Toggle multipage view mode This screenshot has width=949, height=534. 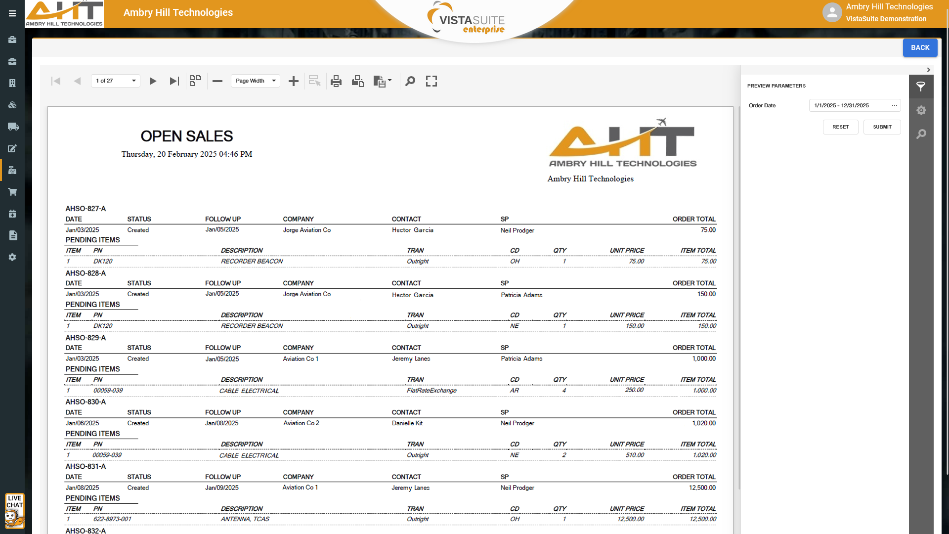[196, 81]
